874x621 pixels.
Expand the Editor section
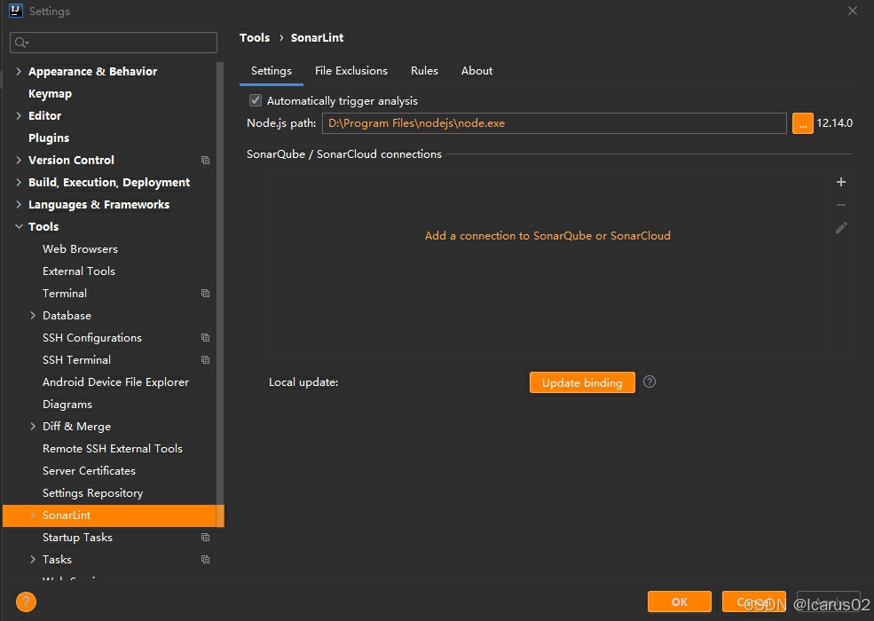19,115
